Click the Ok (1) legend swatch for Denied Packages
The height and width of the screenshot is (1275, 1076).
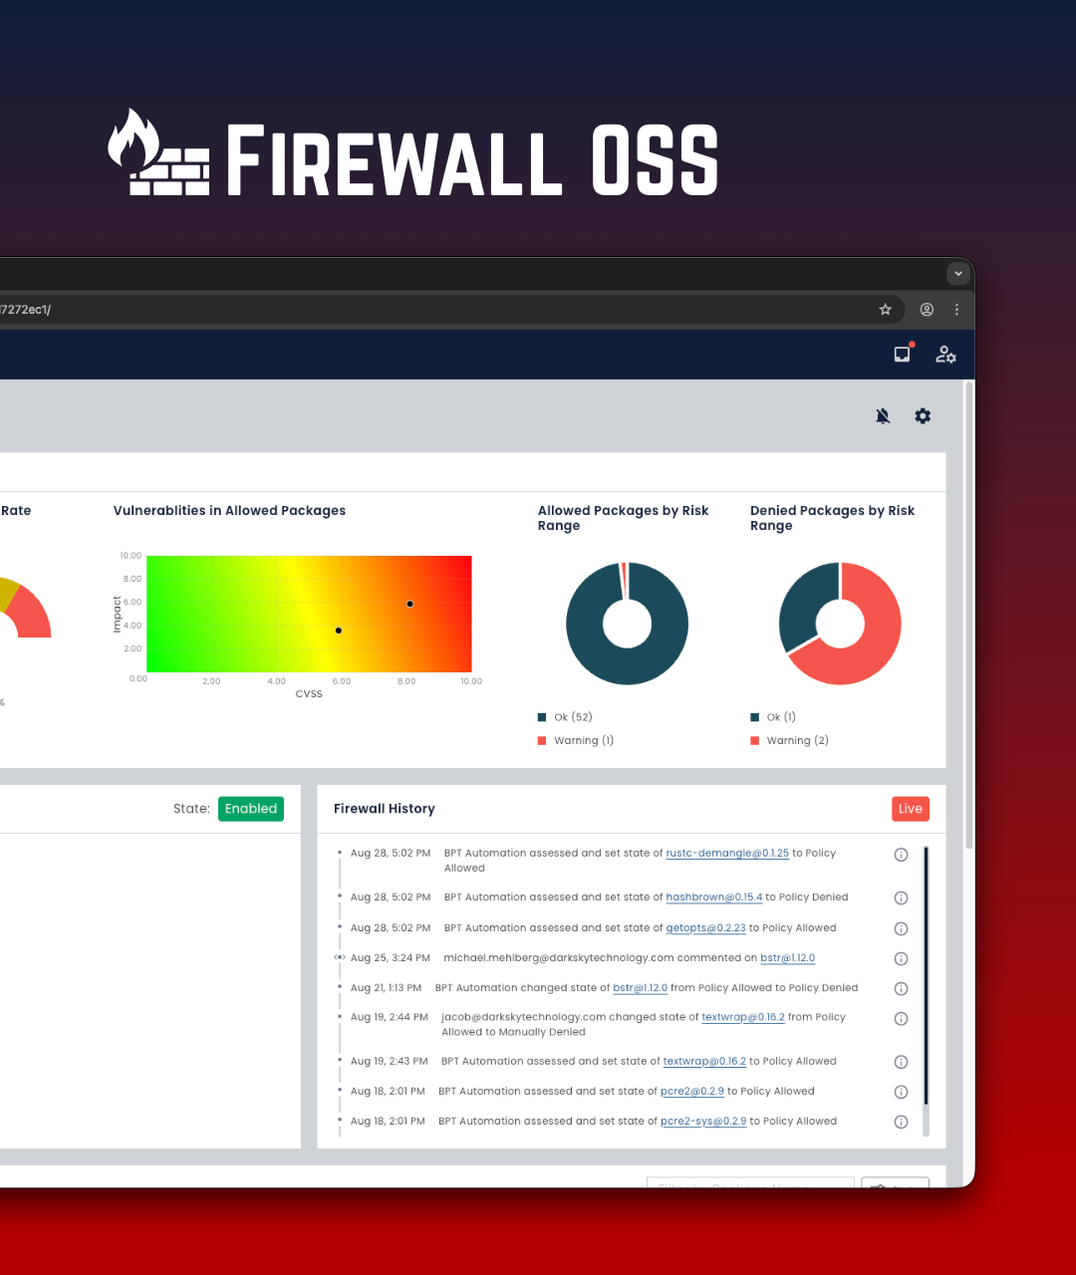click(x=754, y=717)
